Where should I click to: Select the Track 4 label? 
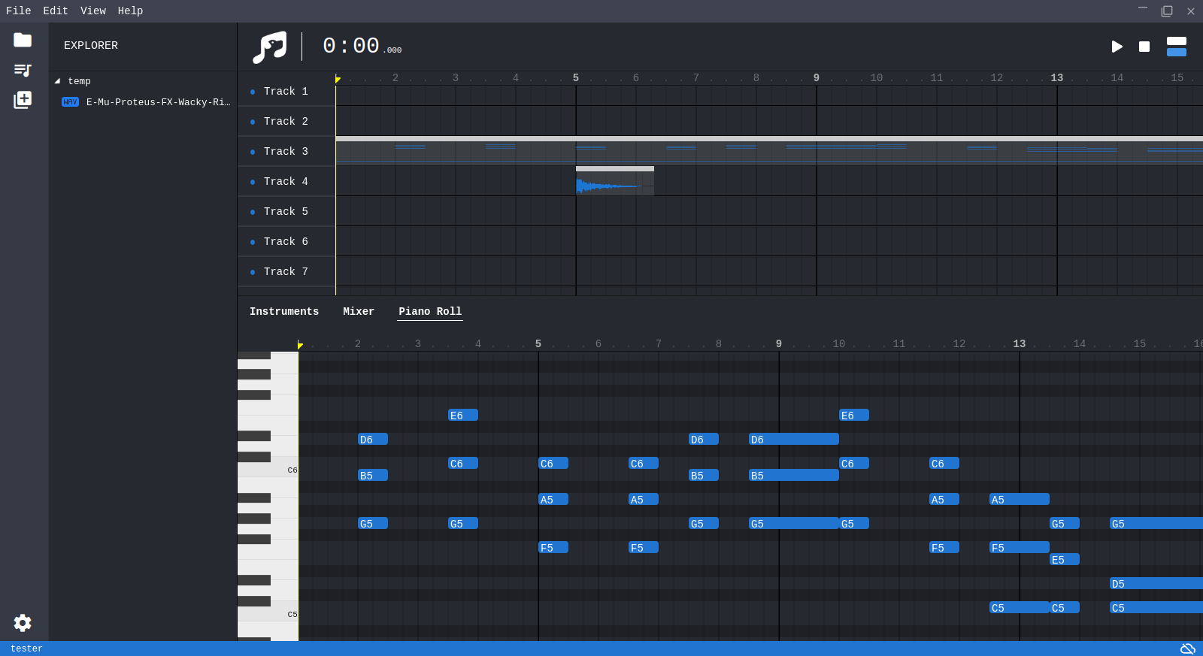(286, 181)
